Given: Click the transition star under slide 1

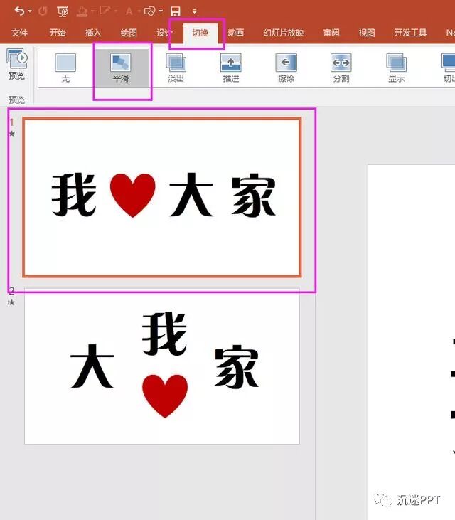Looking at the screenshot, I should coord(11,134).
